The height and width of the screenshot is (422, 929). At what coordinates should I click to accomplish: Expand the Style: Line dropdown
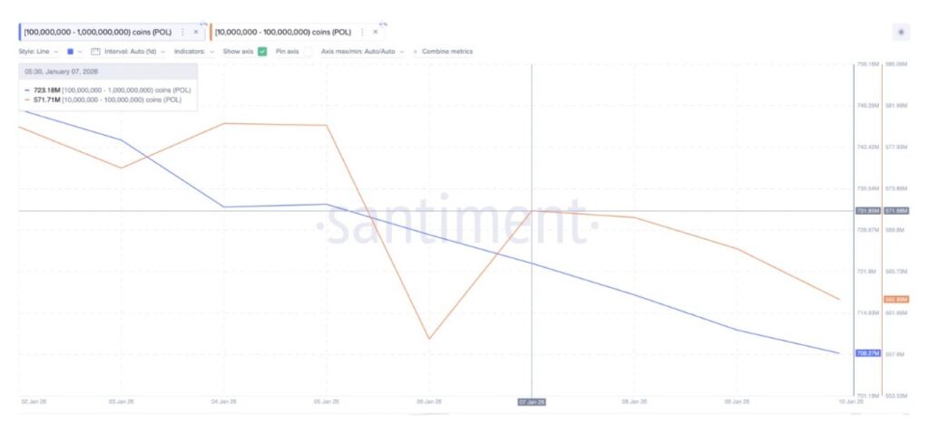39,52
